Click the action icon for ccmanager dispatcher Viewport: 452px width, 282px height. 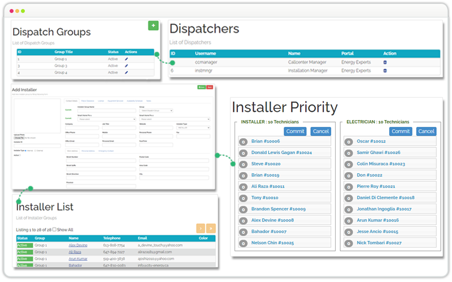point(385,62)
